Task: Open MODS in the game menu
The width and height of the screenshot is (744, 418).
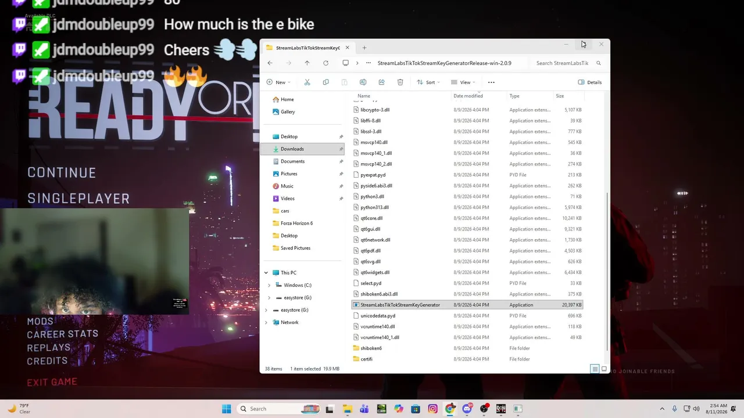Action: tap(40, 321)
